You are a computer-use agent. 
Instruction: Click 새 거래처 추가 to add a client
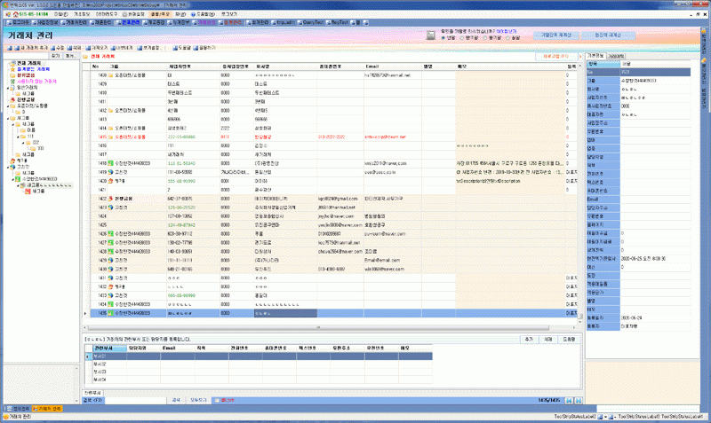click(x=30, y=48)
